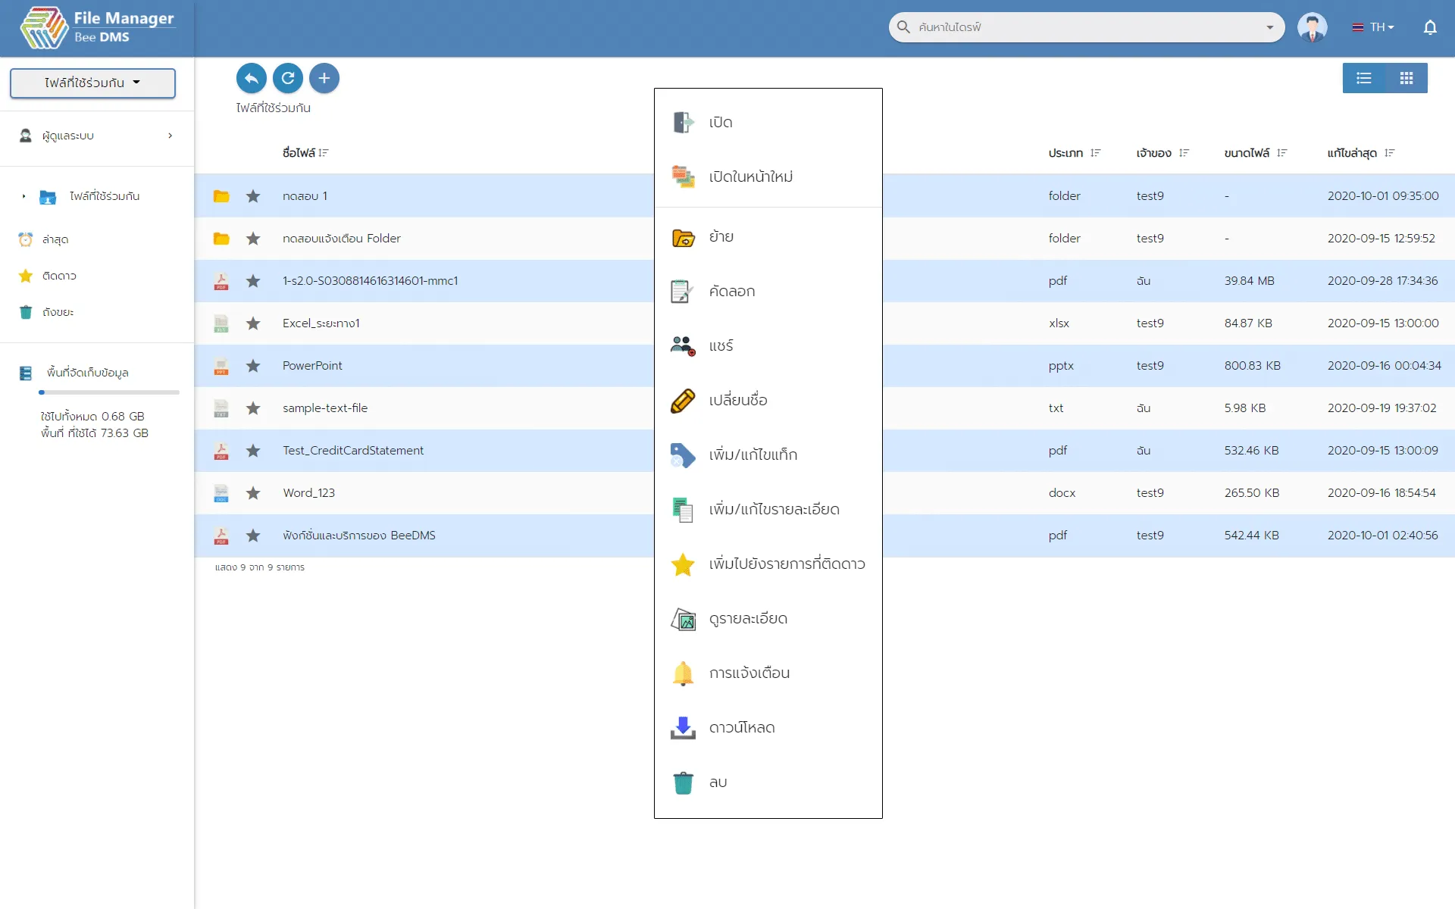The image size is (1455, 909).
Task: Expand the administrator menu chevron
Action: 170,136
